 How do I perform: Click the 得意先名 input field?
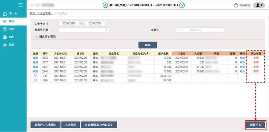tap(207, 30)
